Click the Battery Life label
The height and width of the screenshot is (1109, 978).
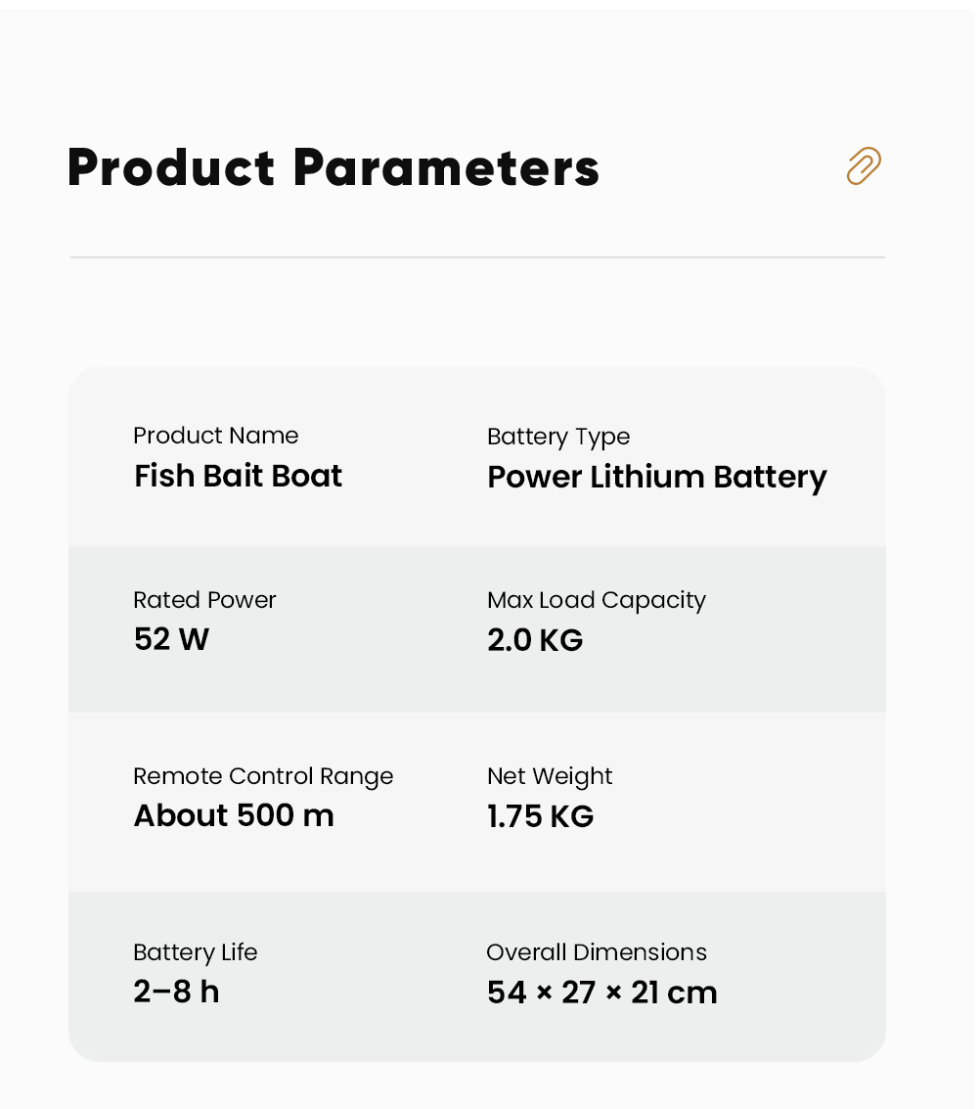click(x=195, y=952)
